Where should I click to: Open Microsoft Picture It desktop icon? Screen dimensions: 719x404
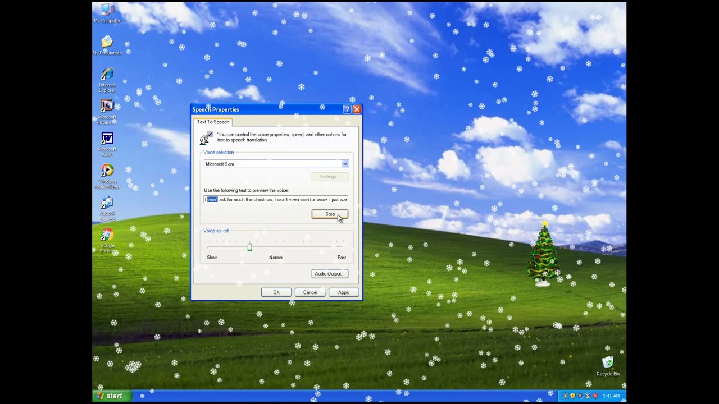coord(107,112)
